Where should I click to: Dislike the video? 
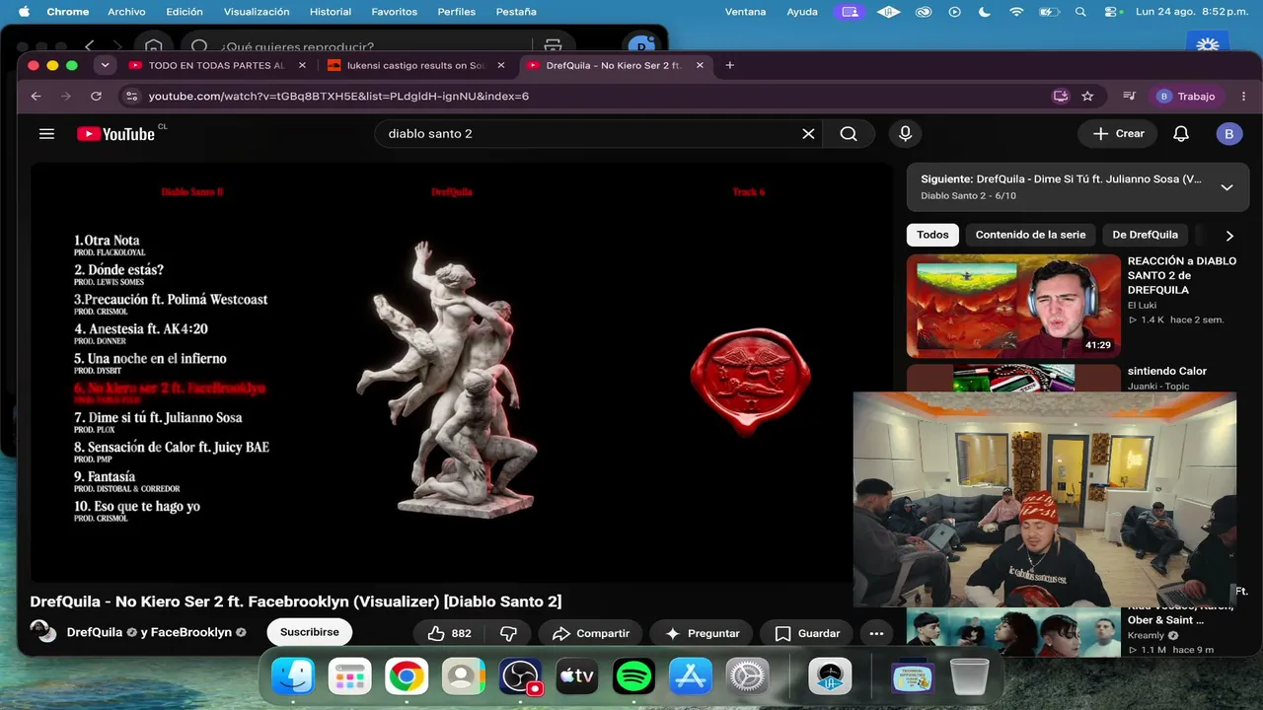tap(509, 633)
